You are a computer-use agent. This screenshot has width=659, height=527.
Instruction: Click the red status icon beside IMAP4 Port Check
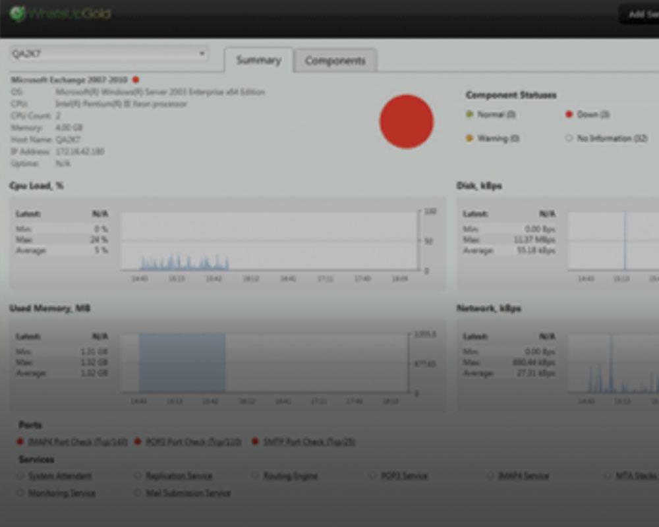[20, 442]
